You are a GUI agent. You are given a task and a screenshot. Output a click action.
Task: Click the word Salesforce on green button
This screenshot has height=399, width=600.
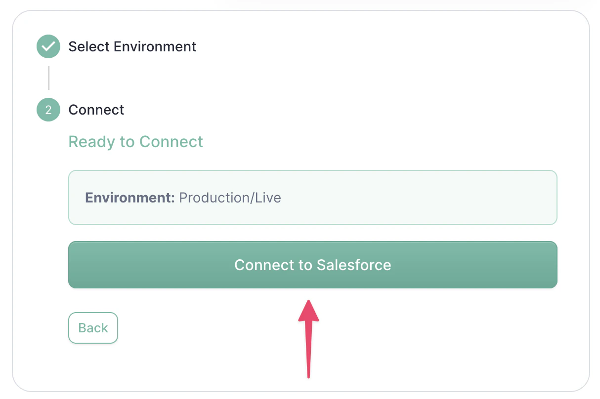point(354,265)
